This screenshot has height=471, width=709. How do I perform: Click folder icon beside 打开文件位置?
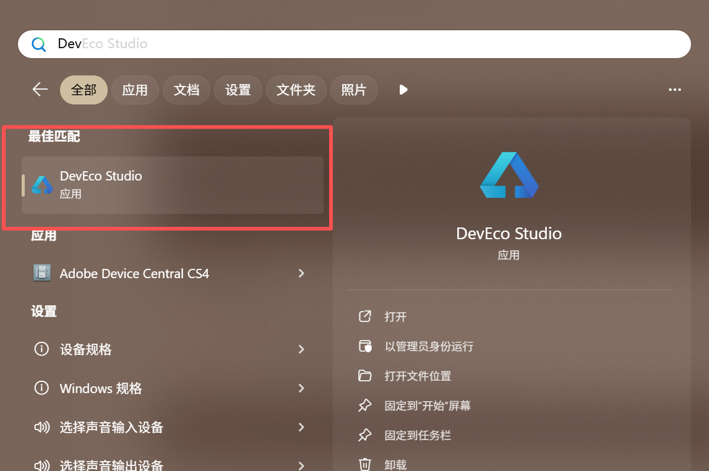tap(365, 376)
